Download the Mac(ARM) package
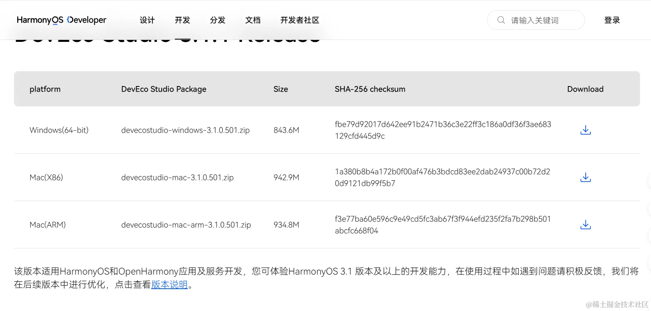Viewport: 651px width, 311px height. click(x=585, y=225)
